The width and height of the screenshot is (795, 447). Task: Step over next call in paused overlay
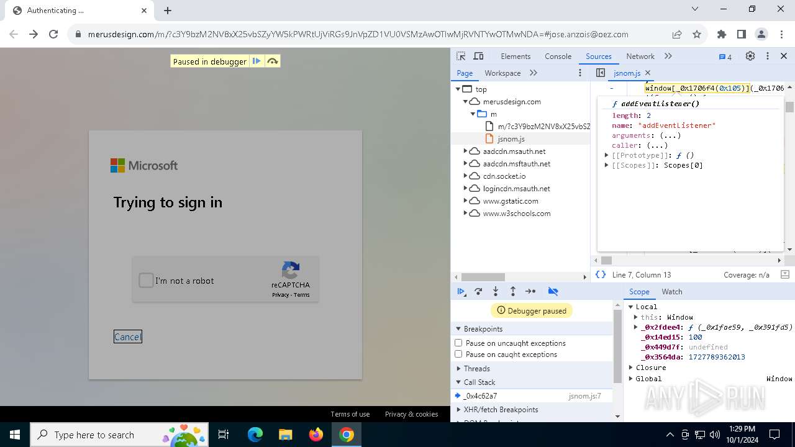pyautogui.click(x=272, y=61)
